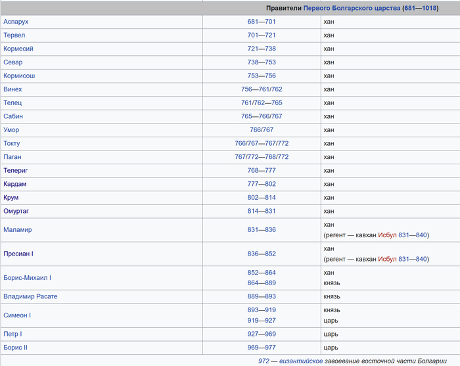Open the Крум ruler link

coord(11,197)
